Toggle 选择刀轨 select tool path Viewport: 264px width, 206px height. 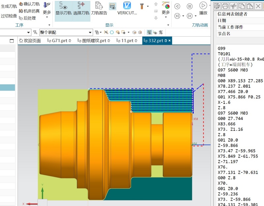tap(81, 8)
